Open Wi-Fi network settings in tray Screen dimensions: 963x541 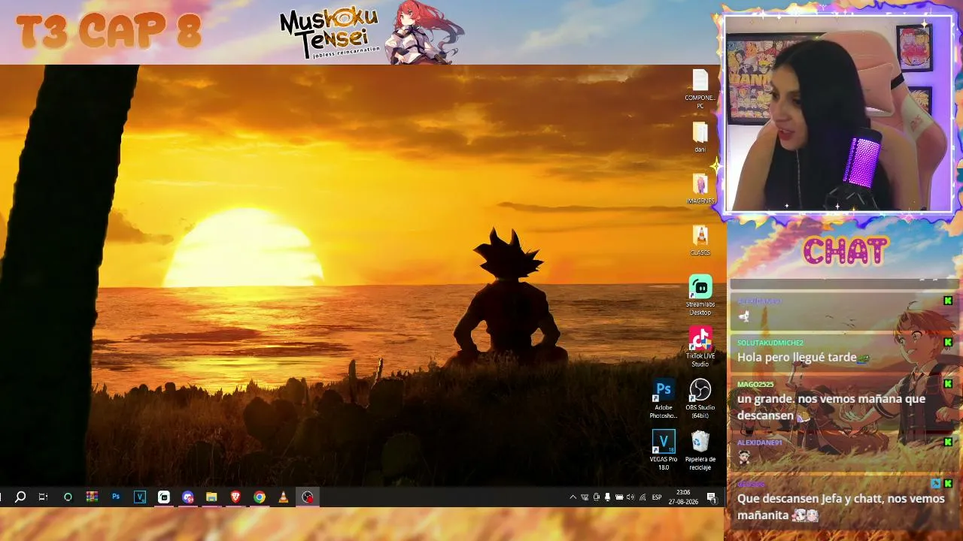642,497
